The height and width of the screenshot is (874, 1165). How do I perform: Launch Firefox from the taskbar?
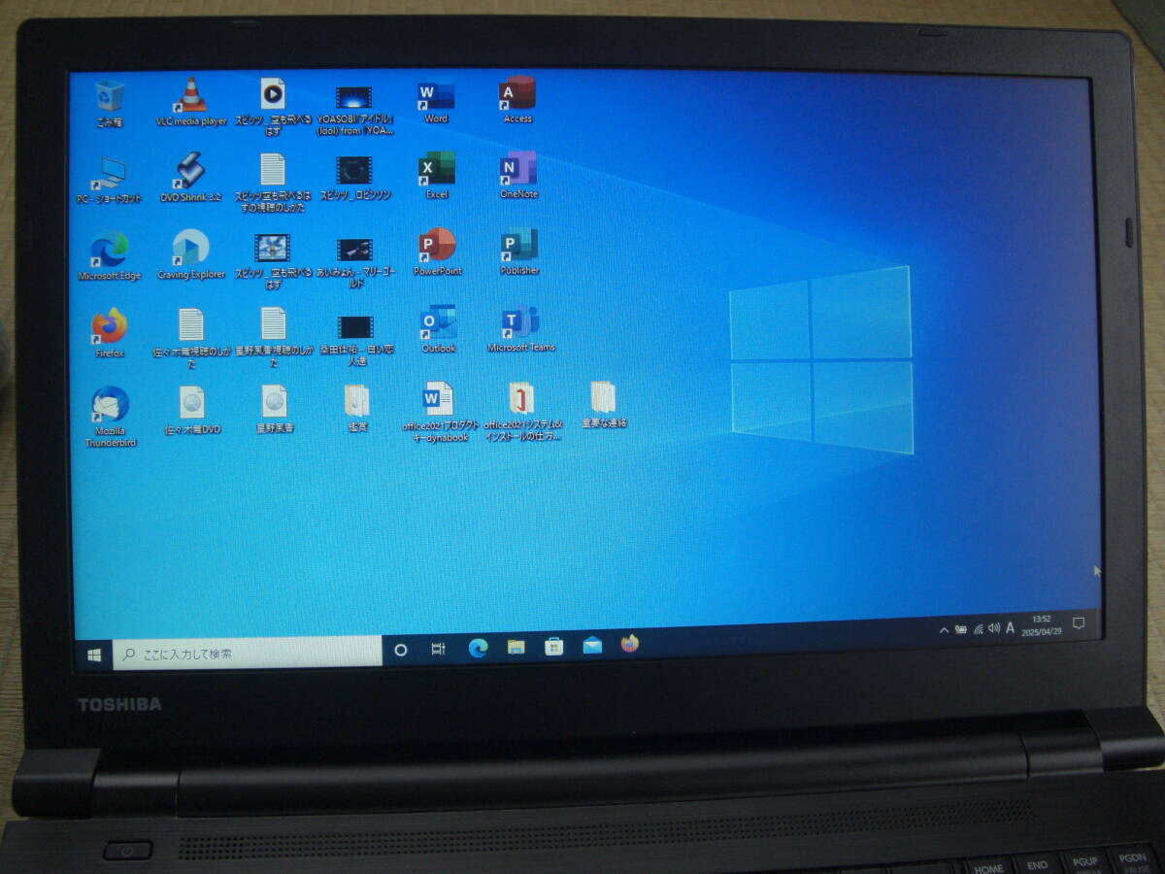[630, 643]
